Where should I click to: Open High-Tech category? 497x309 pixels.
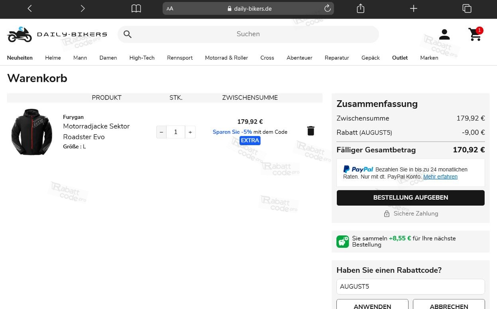(142, 58)
